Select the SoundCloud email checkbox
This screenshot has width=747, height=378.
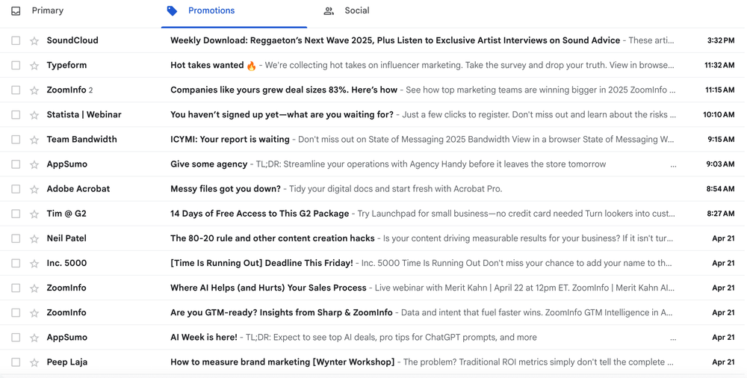point(16,40)
